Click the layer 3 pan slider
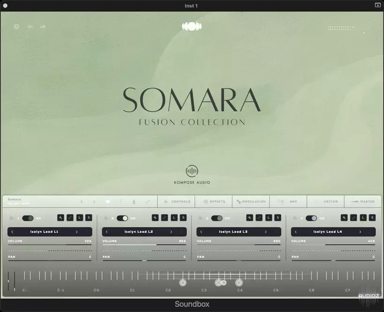The height and width of the screenshot is (312, 384). pos(239,260)
